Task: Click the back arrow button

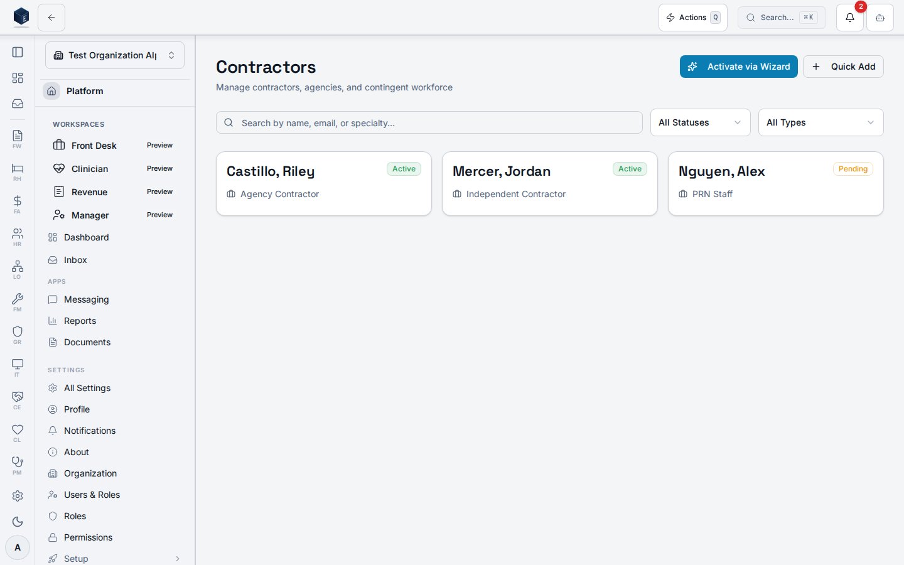Action: (51, 18)
